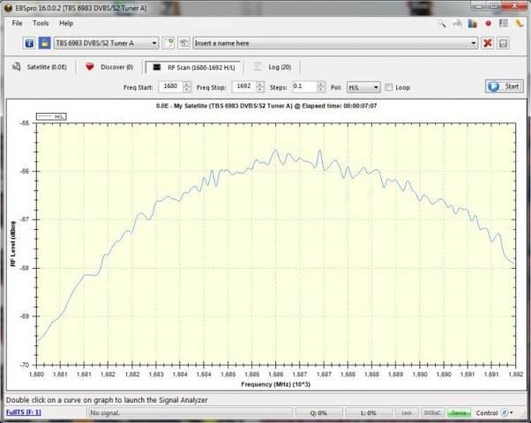Click the L: 0% level progress bar
The image size is (531, 423).
tap(369, 412)
